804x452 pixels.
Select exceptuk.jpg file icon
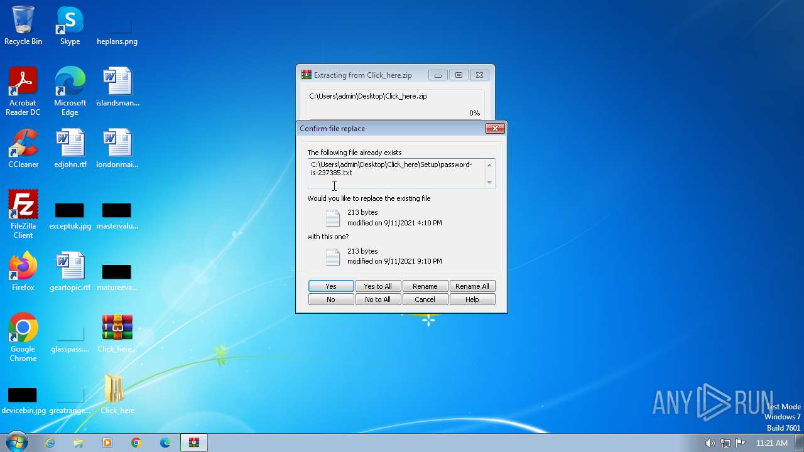coord(70,215)
